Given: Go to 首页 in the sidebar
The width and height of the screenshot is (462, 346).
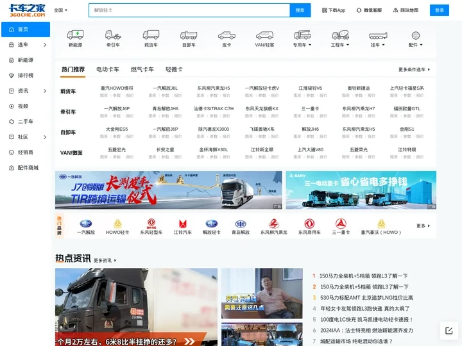Looking at the screenshot, I should click(x=26, y=29).
